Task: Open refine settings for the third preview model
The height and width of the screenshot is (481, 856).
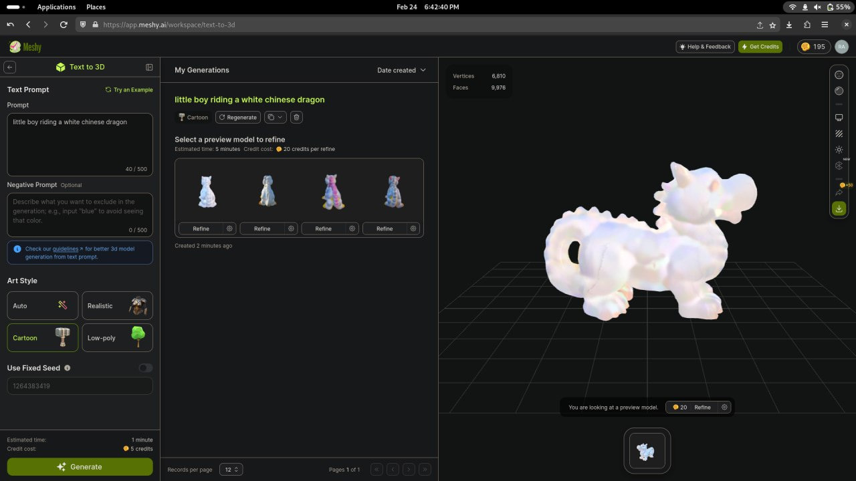Action: [352, 228]
